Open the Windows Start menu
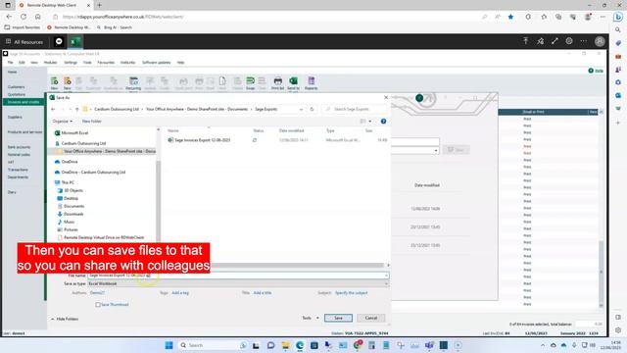 [169, 345]
